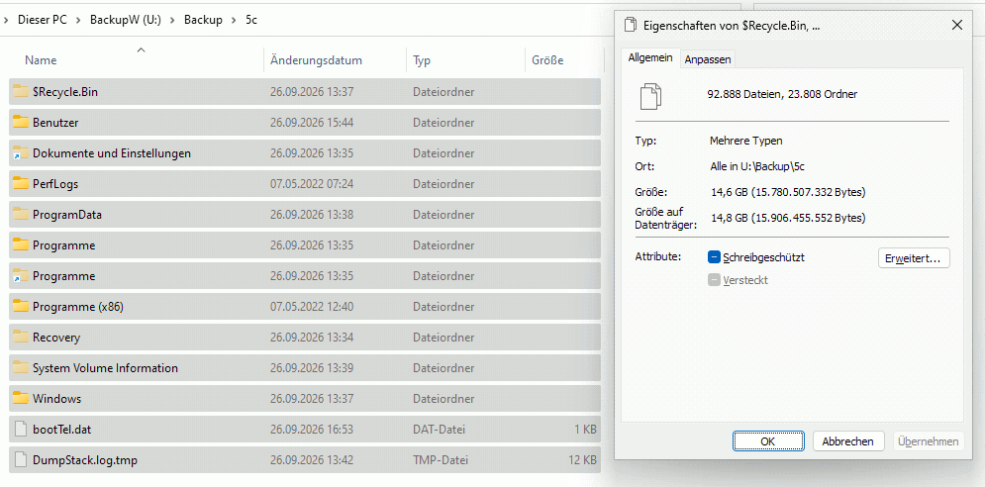Expand breadcrumb chevron before Dieser PC
This screenshot has width=985, height=487.
point(6,20)
